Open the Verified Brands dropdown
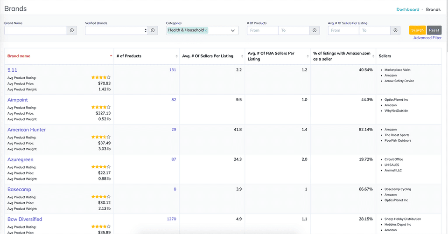The width and height of the screenshot is (448, 234). (116, 30)
